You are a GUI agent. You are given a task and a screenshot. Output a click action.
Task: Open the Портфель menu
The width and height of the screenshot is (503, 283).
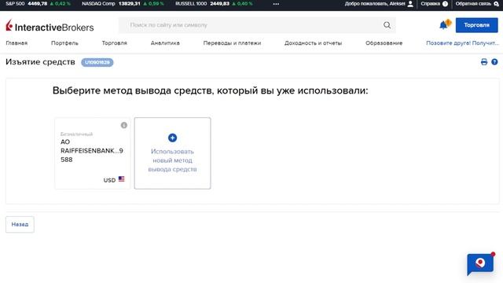(x=64, y=43)
